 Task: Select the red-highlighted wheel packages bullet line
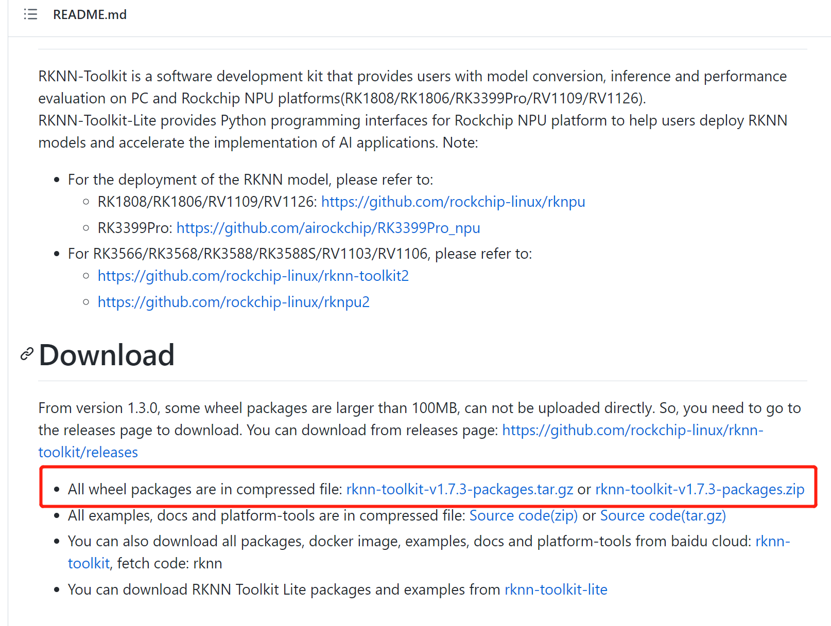coord(205,489)
